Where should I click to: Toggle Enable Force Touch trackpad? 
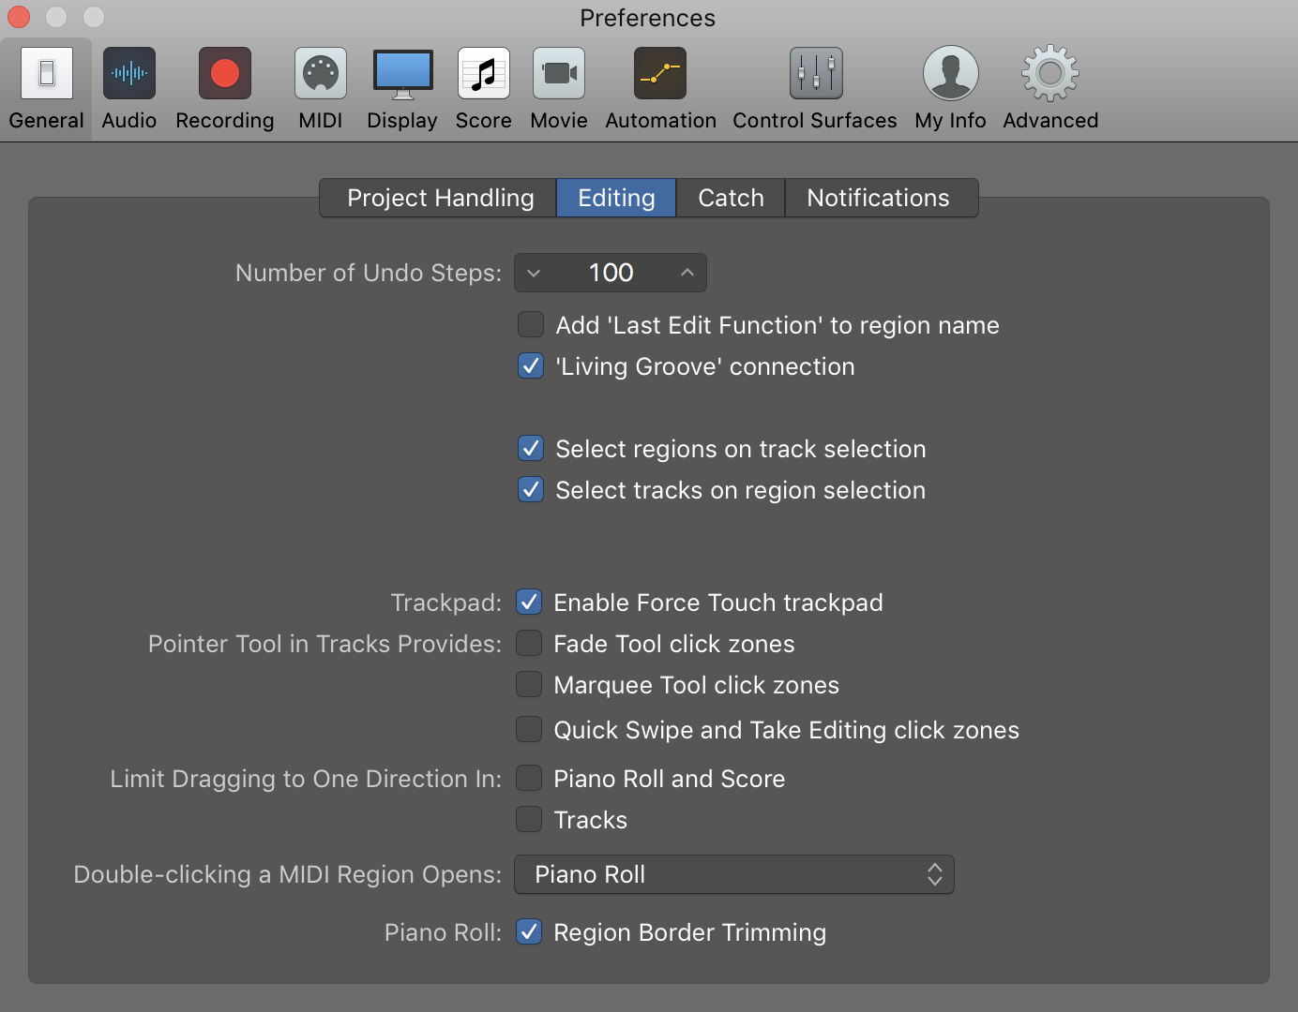[529, 602]
